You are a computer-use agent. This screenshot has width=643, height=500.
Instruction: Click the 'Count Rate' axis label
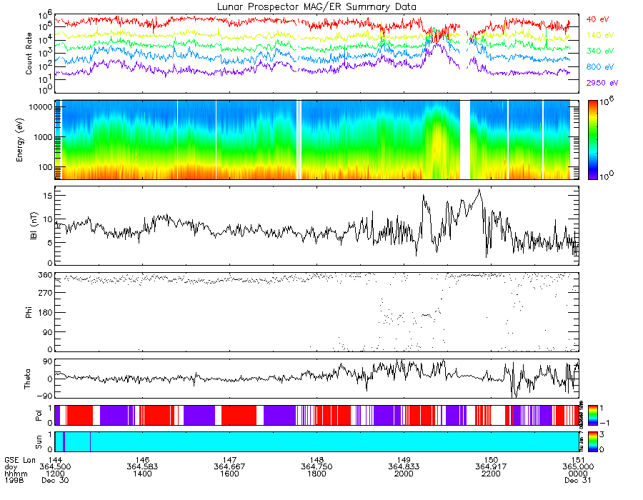tap(29, 54)
